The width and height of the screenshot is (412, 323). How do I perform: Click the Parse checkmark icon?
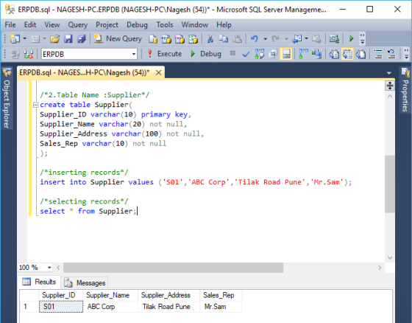246,55
